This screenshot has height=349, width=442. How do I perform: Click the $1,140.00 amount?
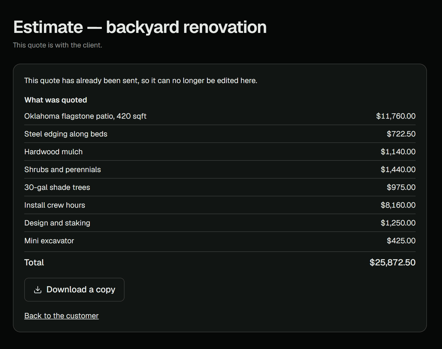point(398,152)
